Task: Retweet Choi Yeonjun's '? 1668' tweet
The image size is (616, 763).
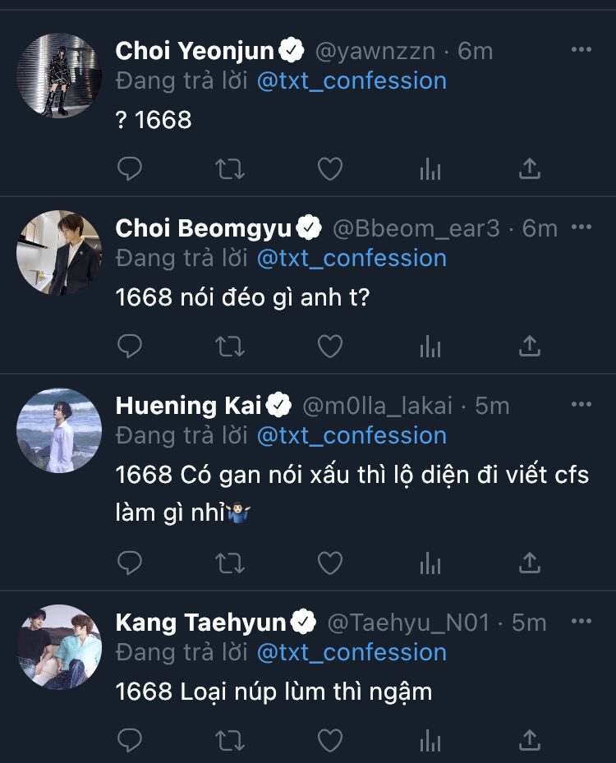Action: click(x=230, y=169)
